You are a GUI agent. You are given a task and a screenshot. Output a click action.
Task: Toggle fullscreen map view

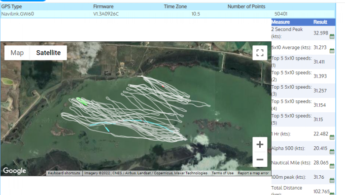[x=260, y=53]
